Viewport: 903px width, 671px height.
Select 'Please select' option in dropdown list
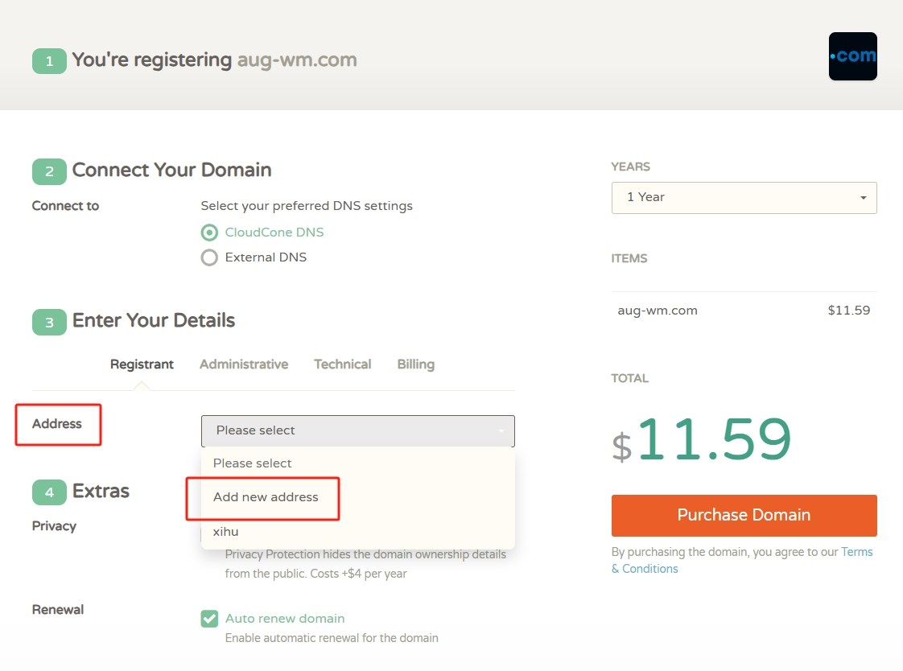click(253, 463)
